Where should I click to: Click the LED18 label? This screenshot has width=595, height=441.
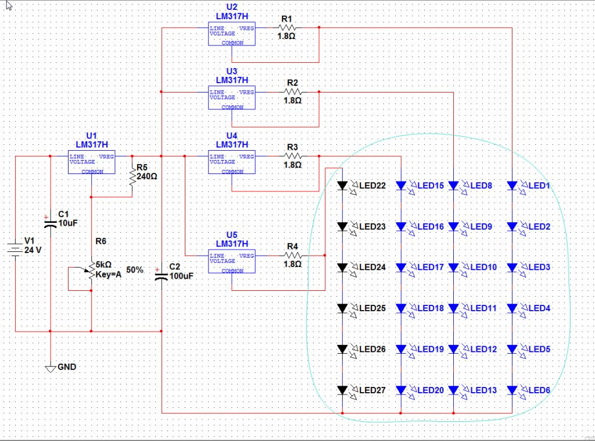[x=431, y=308]
